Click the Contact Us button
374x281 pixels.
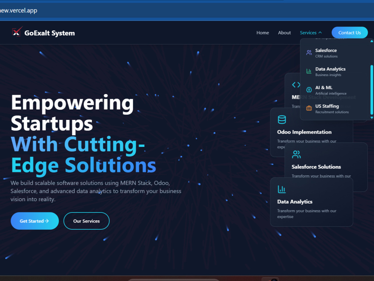[349, 33]
